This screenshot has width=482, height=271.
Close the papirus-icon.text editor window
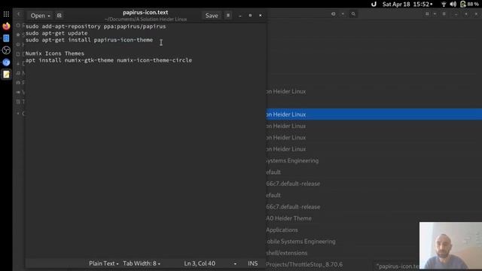(261, 15)
